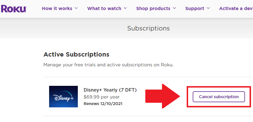Image resolution: width=253 pixels, height=122 pixels.
Task: Open the How it works menu
Action: [57, 8]
